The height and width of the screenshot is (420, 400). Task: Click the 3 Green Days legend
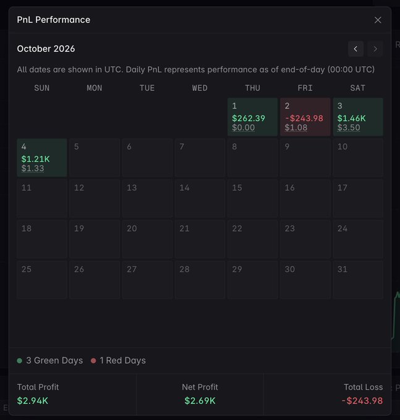(50, 361)
